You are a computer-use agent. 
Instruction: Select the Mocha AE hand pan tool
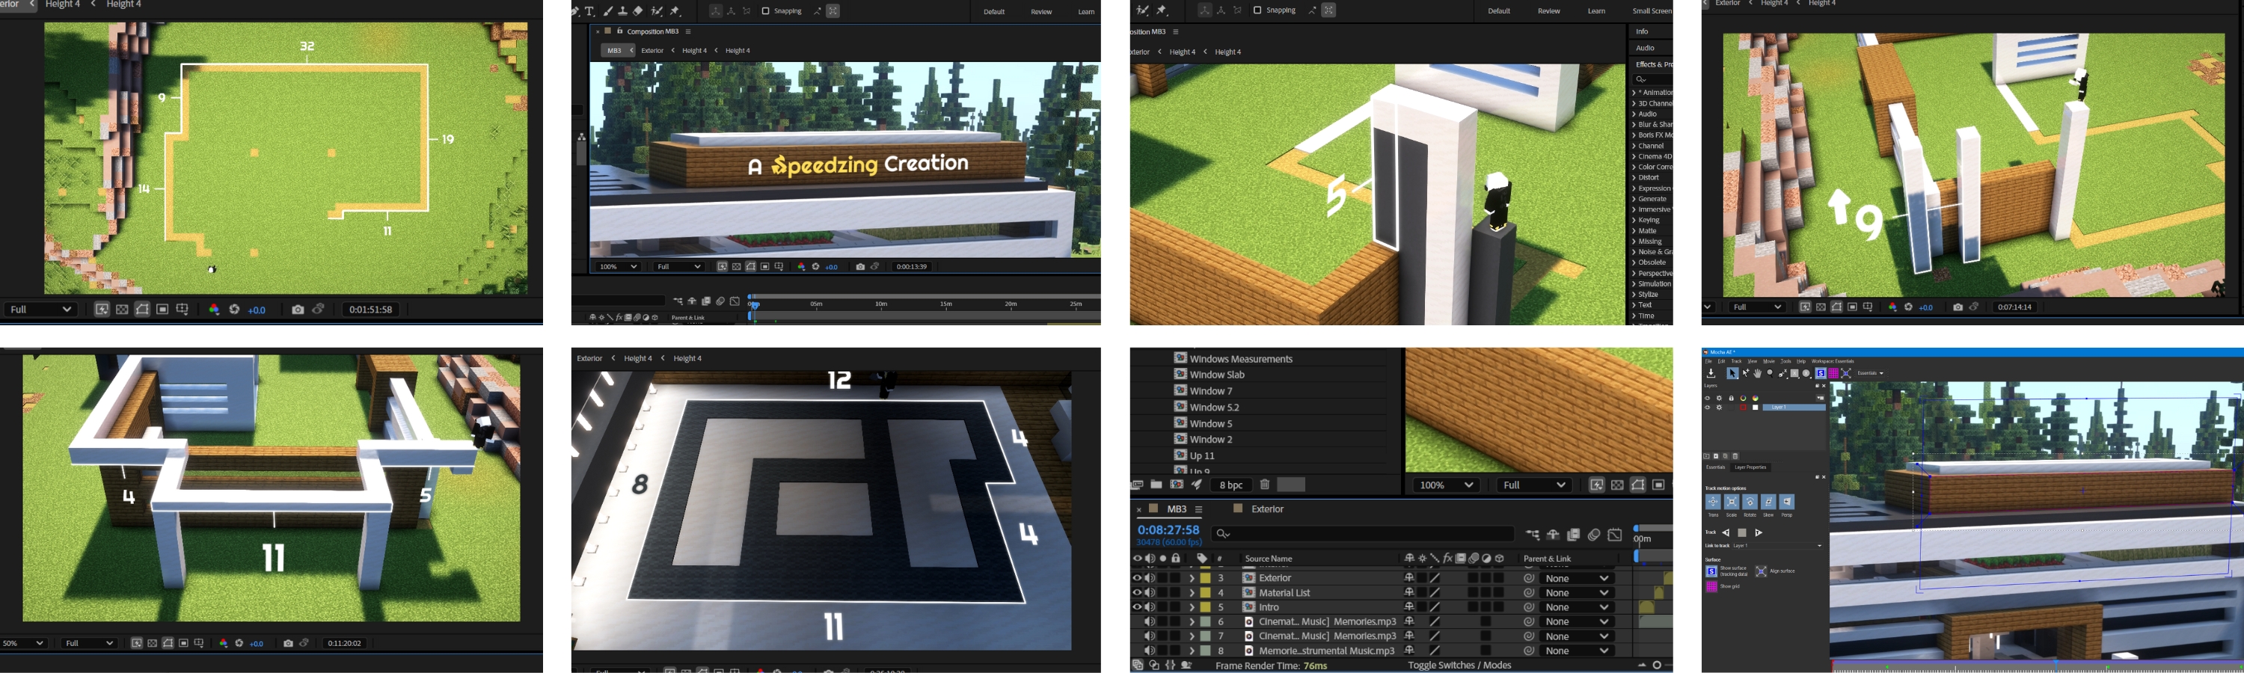1758,373
